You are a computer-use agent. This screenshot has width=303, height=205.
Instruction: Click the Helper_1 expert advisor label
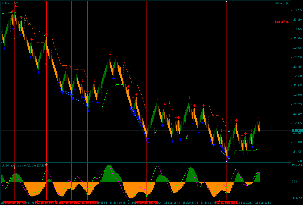pos(280,3)
